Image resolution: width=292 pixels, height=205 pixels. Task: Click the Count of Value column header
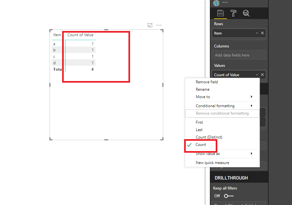(80, 35)
